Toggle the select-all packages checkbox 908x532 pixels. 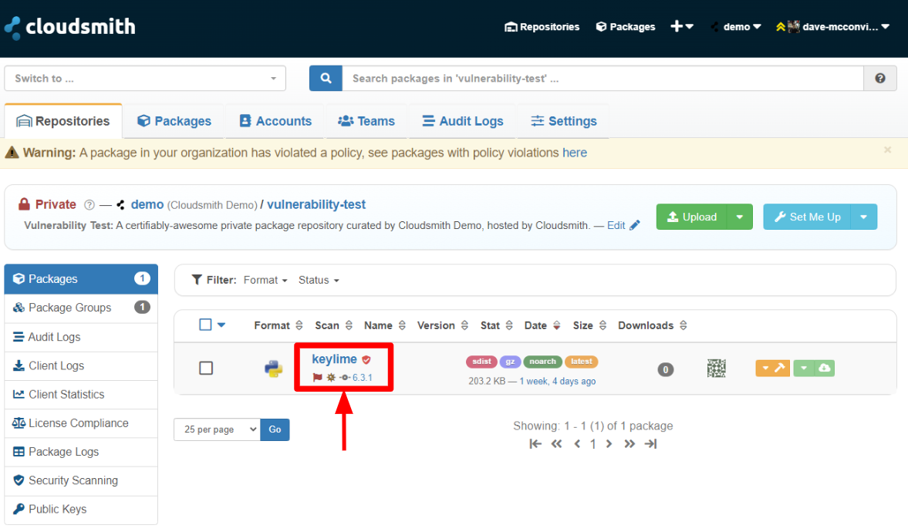click(x=205, y=325)
